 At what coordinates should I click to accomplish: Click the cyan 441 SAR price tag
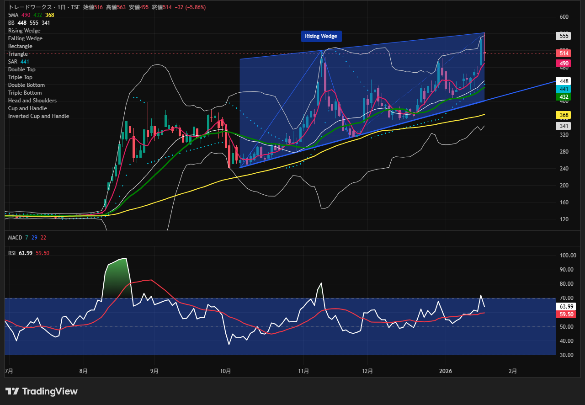coord(563,89)
